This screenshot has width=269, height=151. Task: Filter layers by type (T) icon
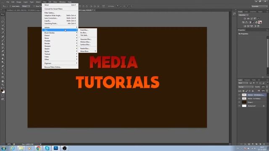point(257,83)
